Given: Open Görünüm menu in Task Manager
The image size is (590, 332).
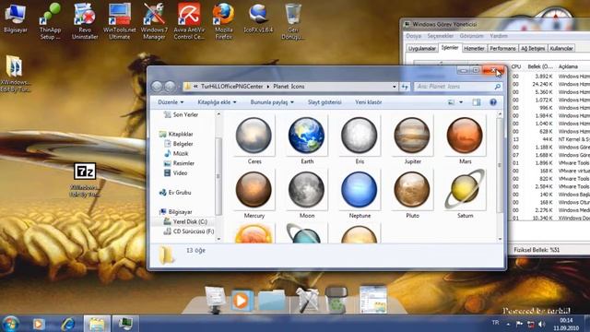Looking at the screenshot, I should click(471, 36).
